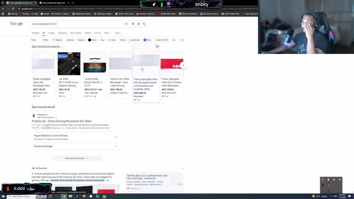354x199 pixels.
Task: Switch to Forums tab
Action: pos(98,33)
